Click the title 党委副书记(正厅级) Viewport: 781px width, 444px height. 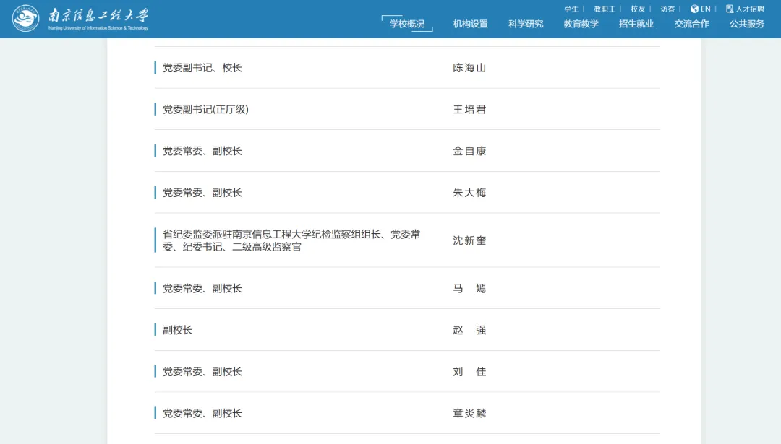pyautogui.click(x=205, y=110)
